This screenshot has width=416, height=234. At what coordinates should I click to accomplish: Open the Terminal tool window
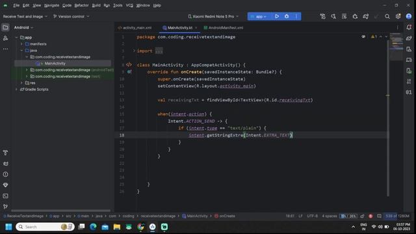(5, 196)
